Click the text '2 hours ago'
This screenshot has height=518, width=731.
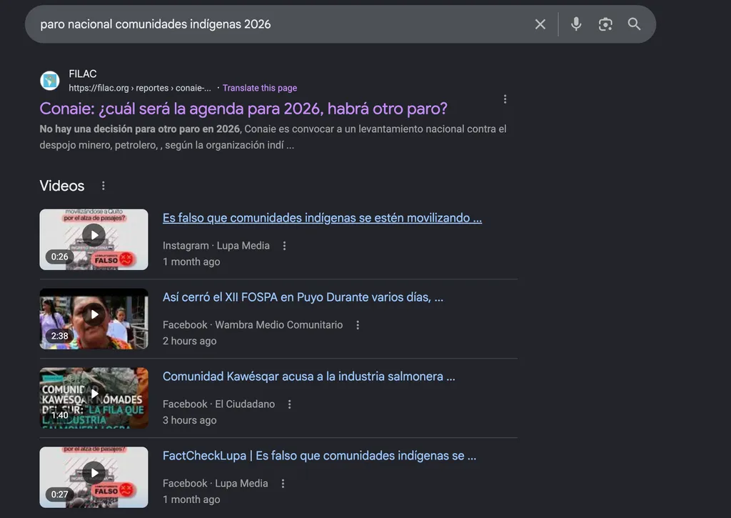(189, 341)
